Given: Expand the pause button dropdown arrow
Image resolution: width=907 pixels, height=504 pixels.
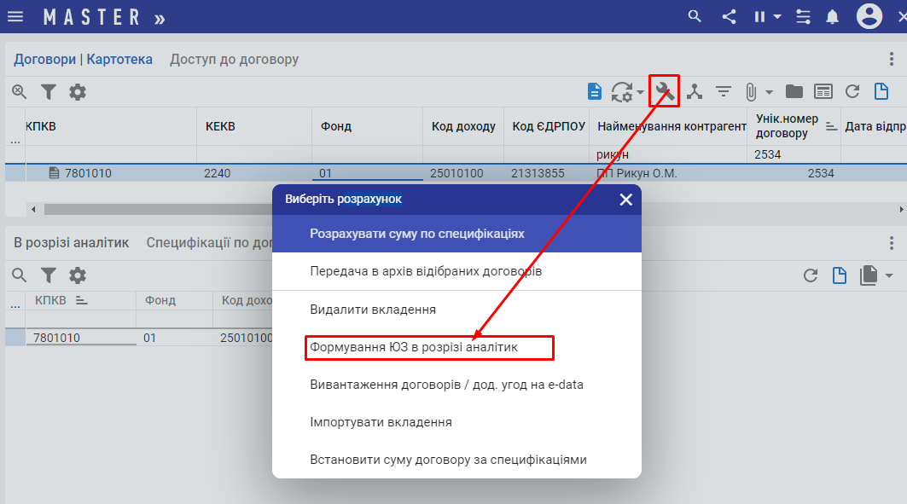Looking at the screenshot, I should click(x=777, y=17).
